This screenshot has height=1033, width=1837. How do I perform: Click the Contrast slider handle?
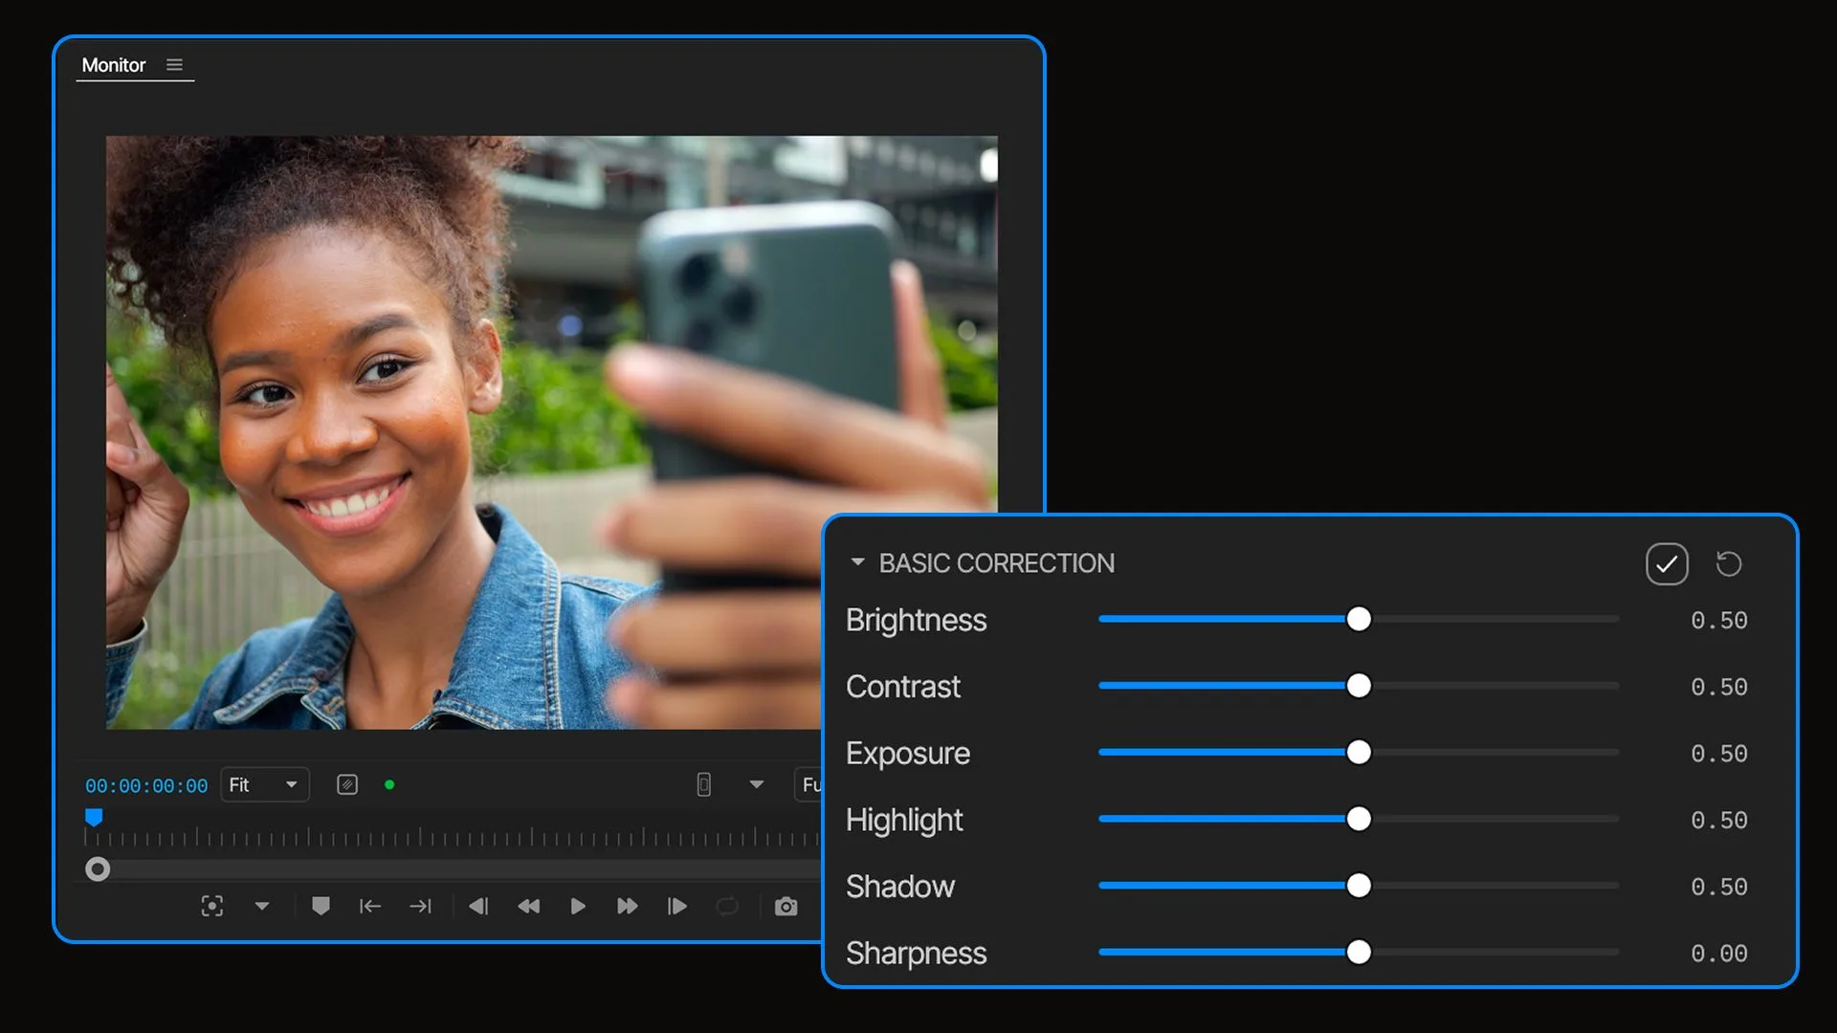[x=1359, y=686]
